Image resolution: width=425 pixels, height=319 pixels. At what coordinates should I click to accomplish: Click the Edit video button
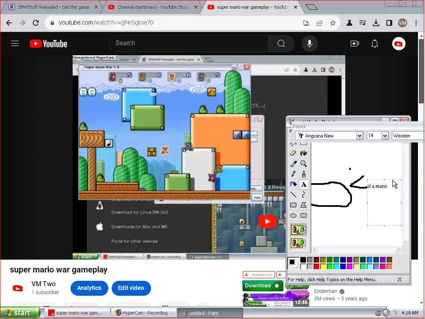coord(131,288)
